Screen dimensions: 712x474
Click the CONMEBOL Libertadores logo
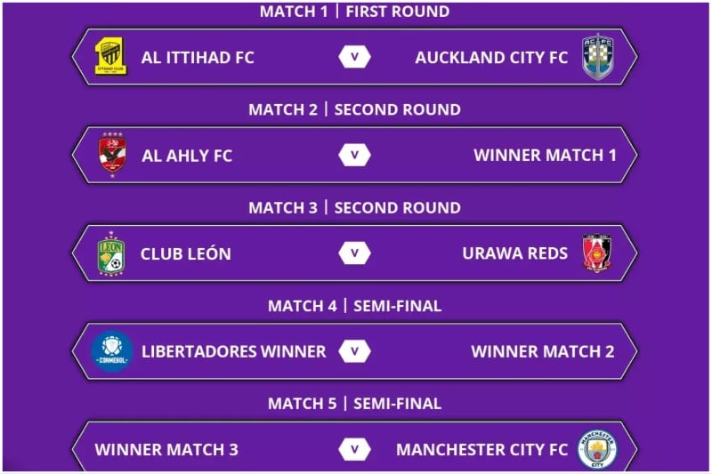tap(112, 351)
